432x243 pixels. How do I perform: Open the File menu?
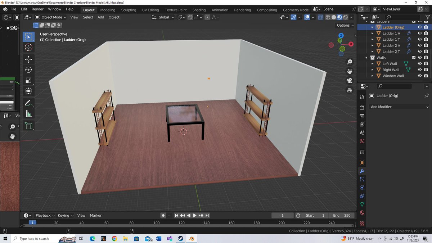tap(13, 9)
